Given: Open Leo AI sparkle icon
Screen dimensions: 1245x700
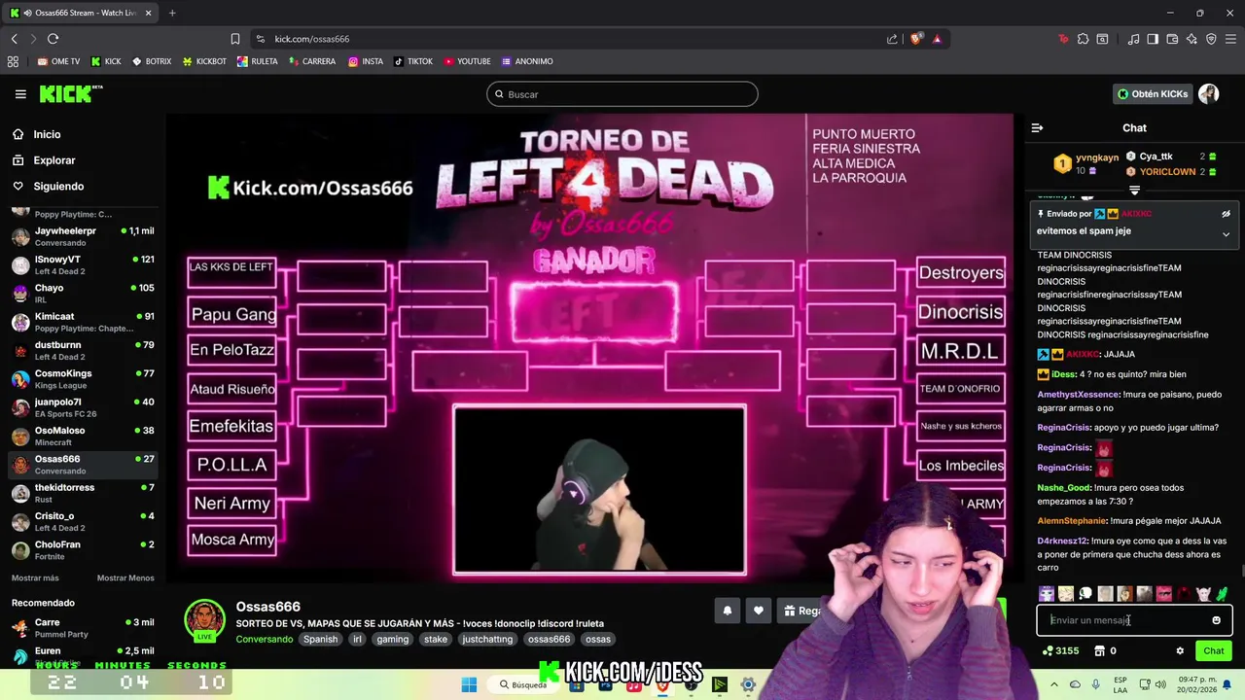Looking at the screenshot, I should coord(1192,39).
